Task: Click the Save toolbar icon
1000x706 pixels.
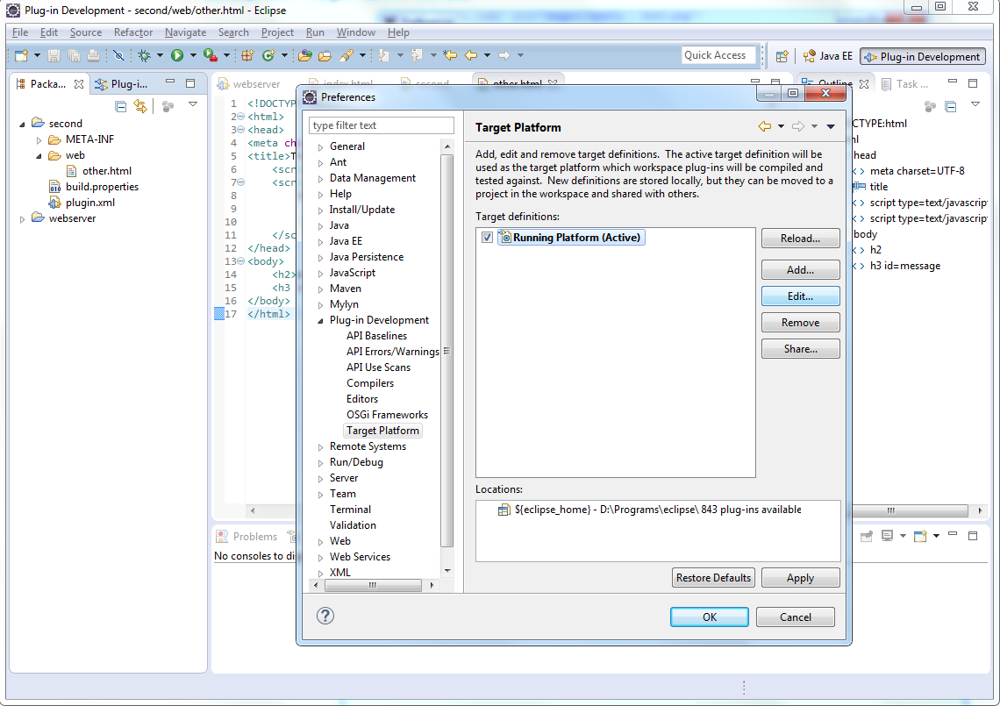Action: (x=54, y=55)
